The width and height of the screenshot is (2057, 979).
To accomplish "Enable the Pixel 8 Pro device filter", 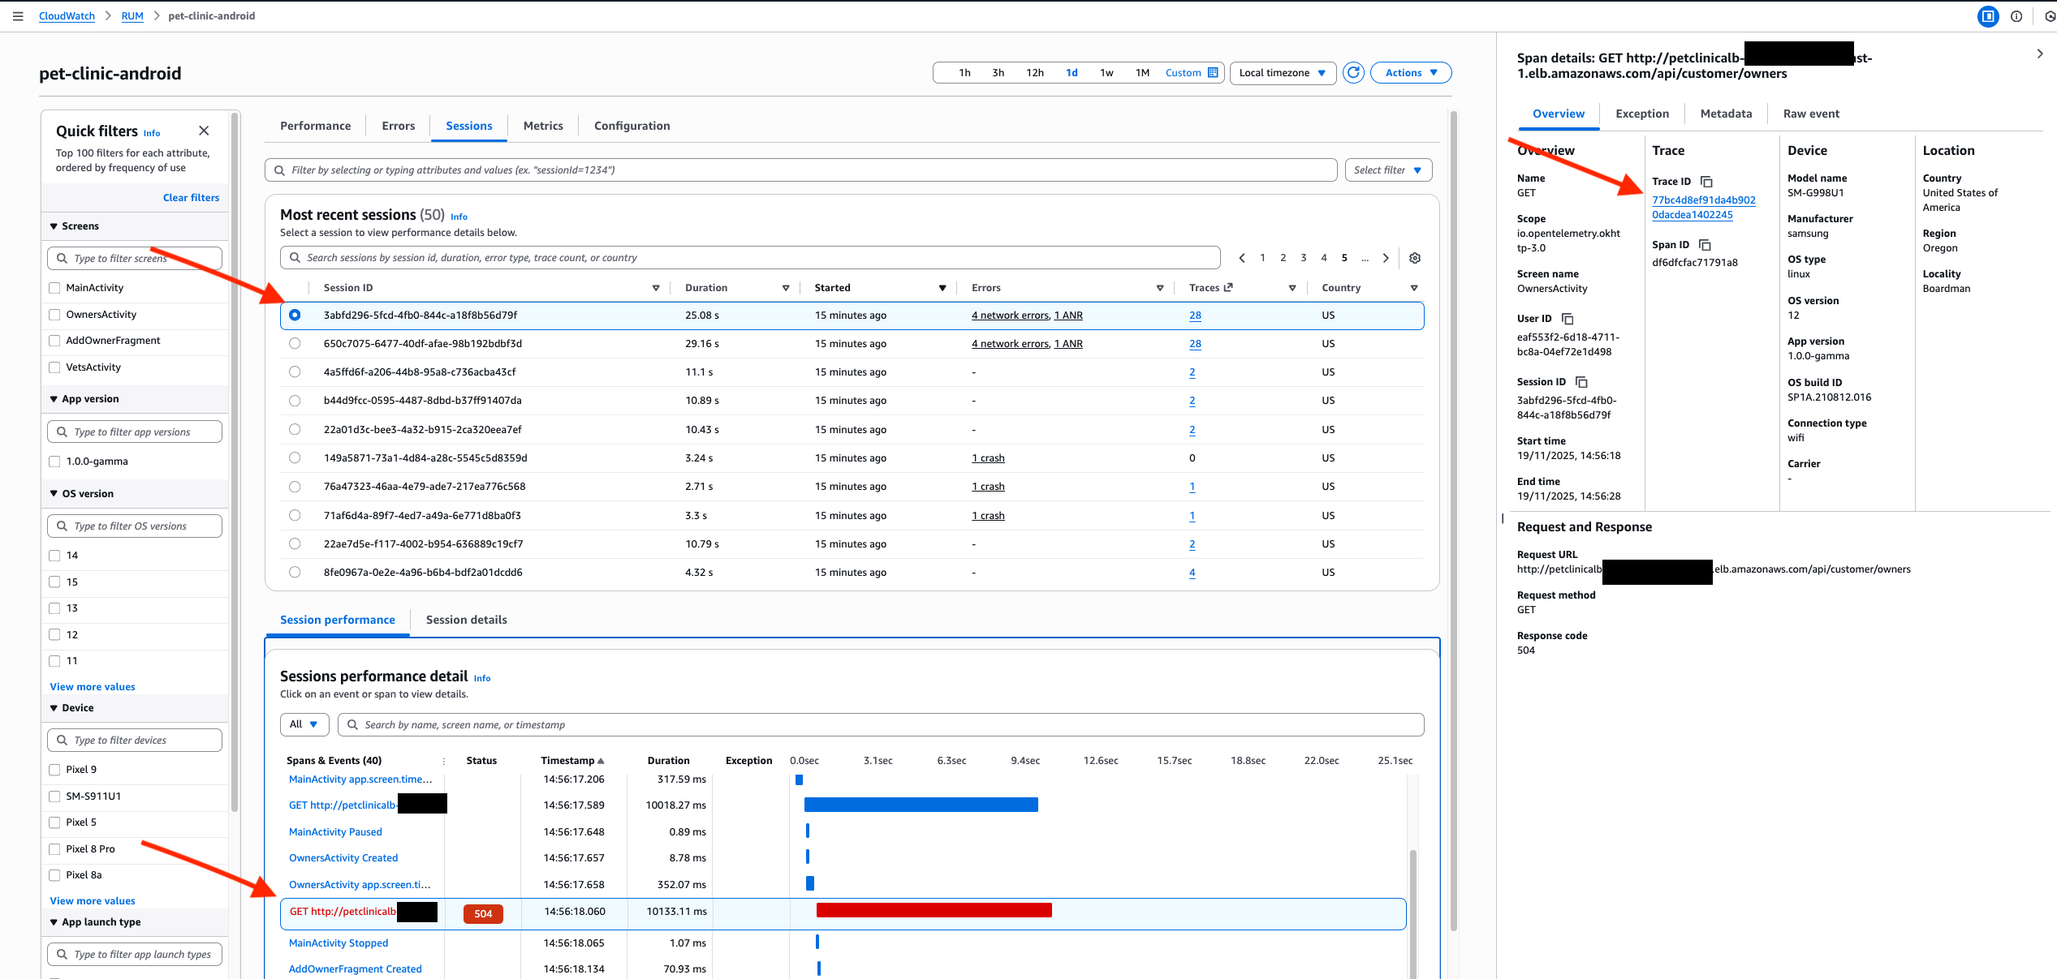I will pyautogui.click(x=54, y=848).
